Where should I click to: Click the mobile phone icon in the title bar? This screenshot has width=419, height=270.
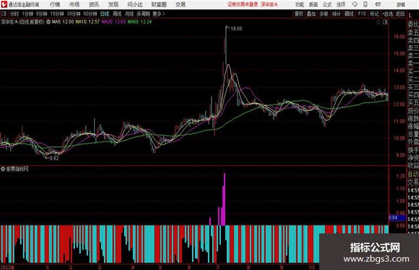365,4
